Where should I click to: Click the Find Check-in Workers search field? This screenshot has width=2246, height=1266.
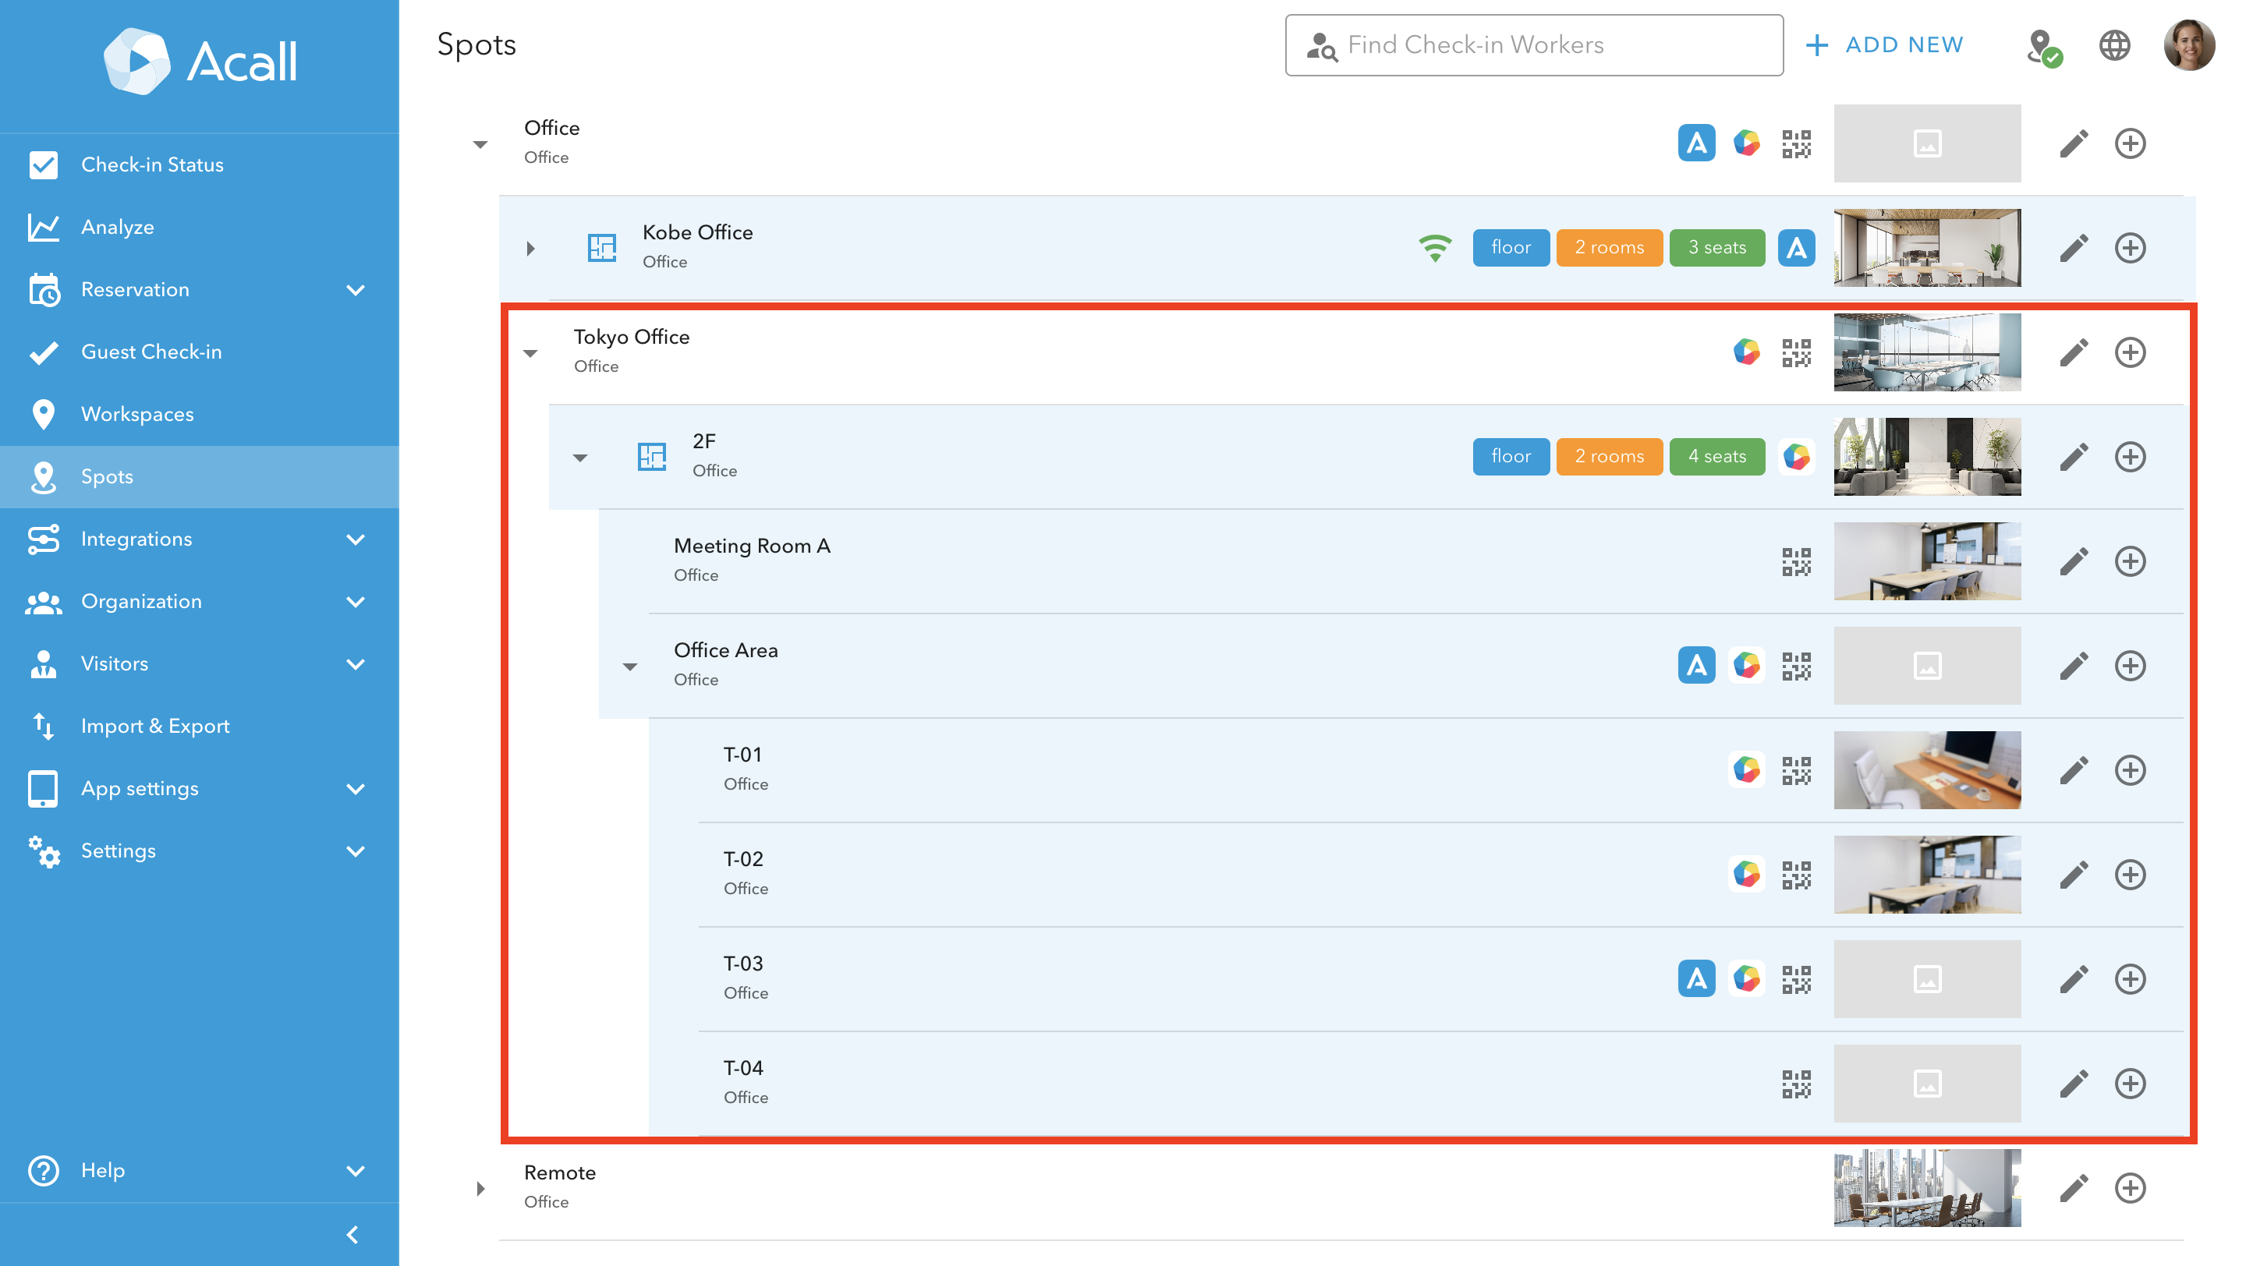(1534, 44)
